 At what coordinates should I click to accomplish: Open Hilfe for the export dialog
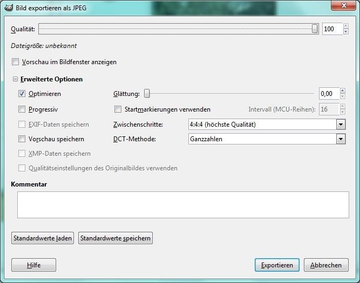point(33,265)
